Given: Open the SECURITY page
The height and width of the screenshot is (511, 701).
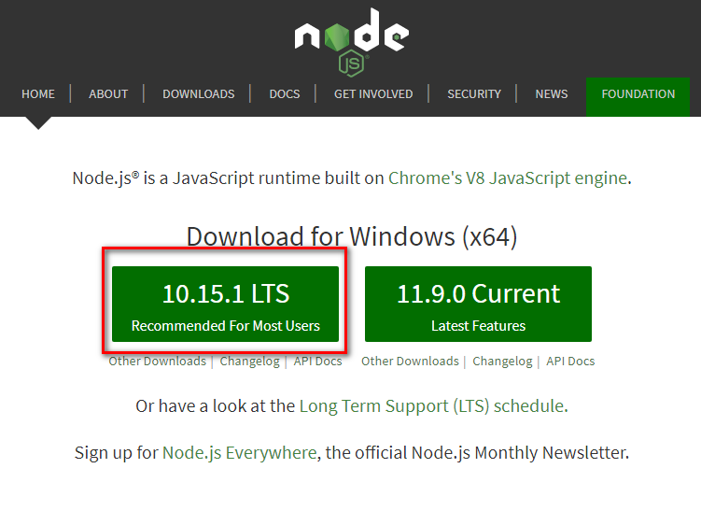Looking at the screenshot, I should [x=474, y=94].
